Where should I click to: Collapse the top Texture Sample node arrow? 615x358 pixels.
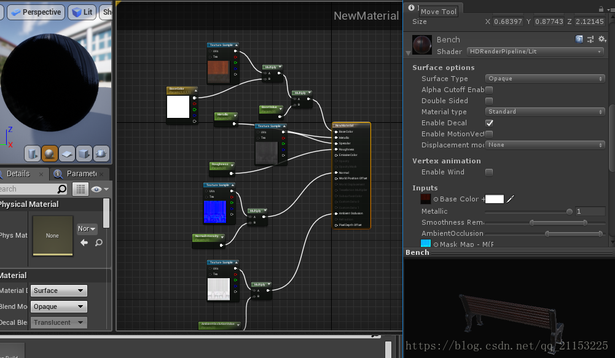pyautogui.click(x=237, y=45)
